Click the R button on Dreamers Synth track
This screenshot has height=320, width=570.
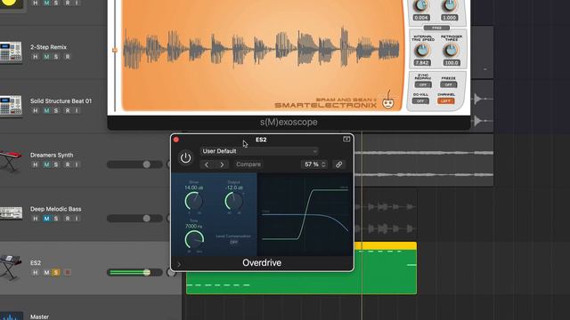(x=68, y=164)
